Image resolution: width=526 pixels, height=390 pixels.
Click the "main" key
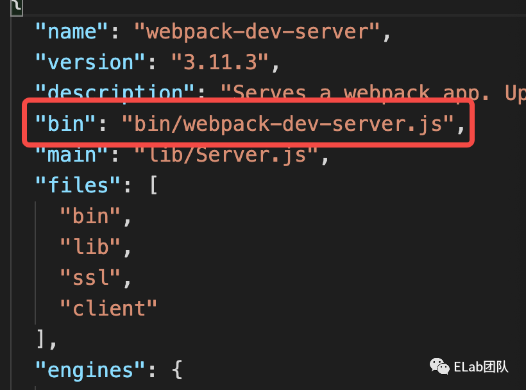[x=71, y=155]
